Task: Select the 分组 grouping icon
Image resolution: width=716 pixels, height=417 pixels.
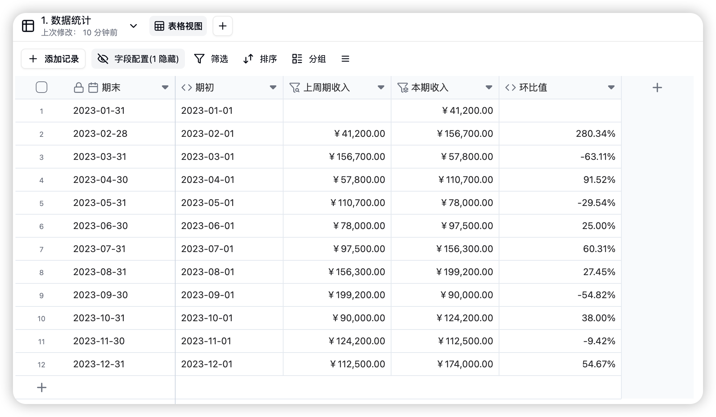Action: coord(297,59)
